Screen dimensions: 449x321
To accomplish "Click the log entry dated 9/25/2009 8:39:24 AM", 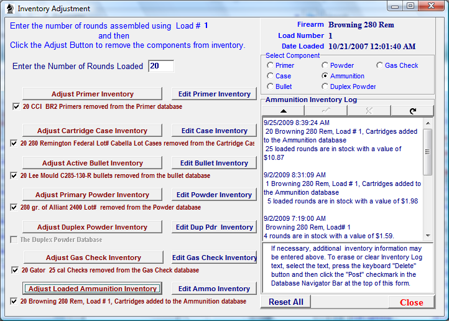I will tap(297, 123).
